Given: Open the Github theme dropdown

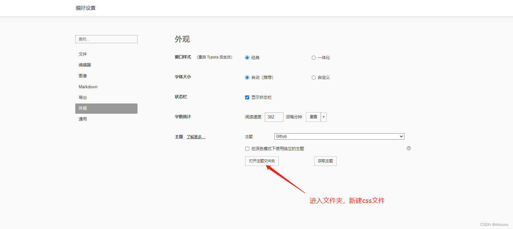Looking at the screenshot, I should (x=339, y=136).
